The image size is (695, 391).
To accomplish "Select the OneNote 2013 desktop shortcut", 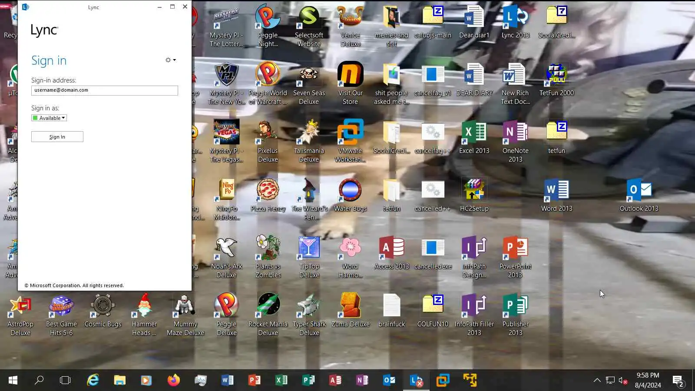I will 516,142.
